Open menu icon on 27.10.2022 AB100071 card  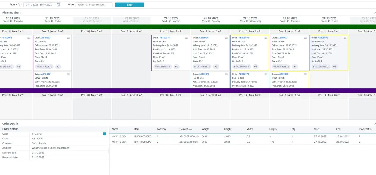point(305,38)
